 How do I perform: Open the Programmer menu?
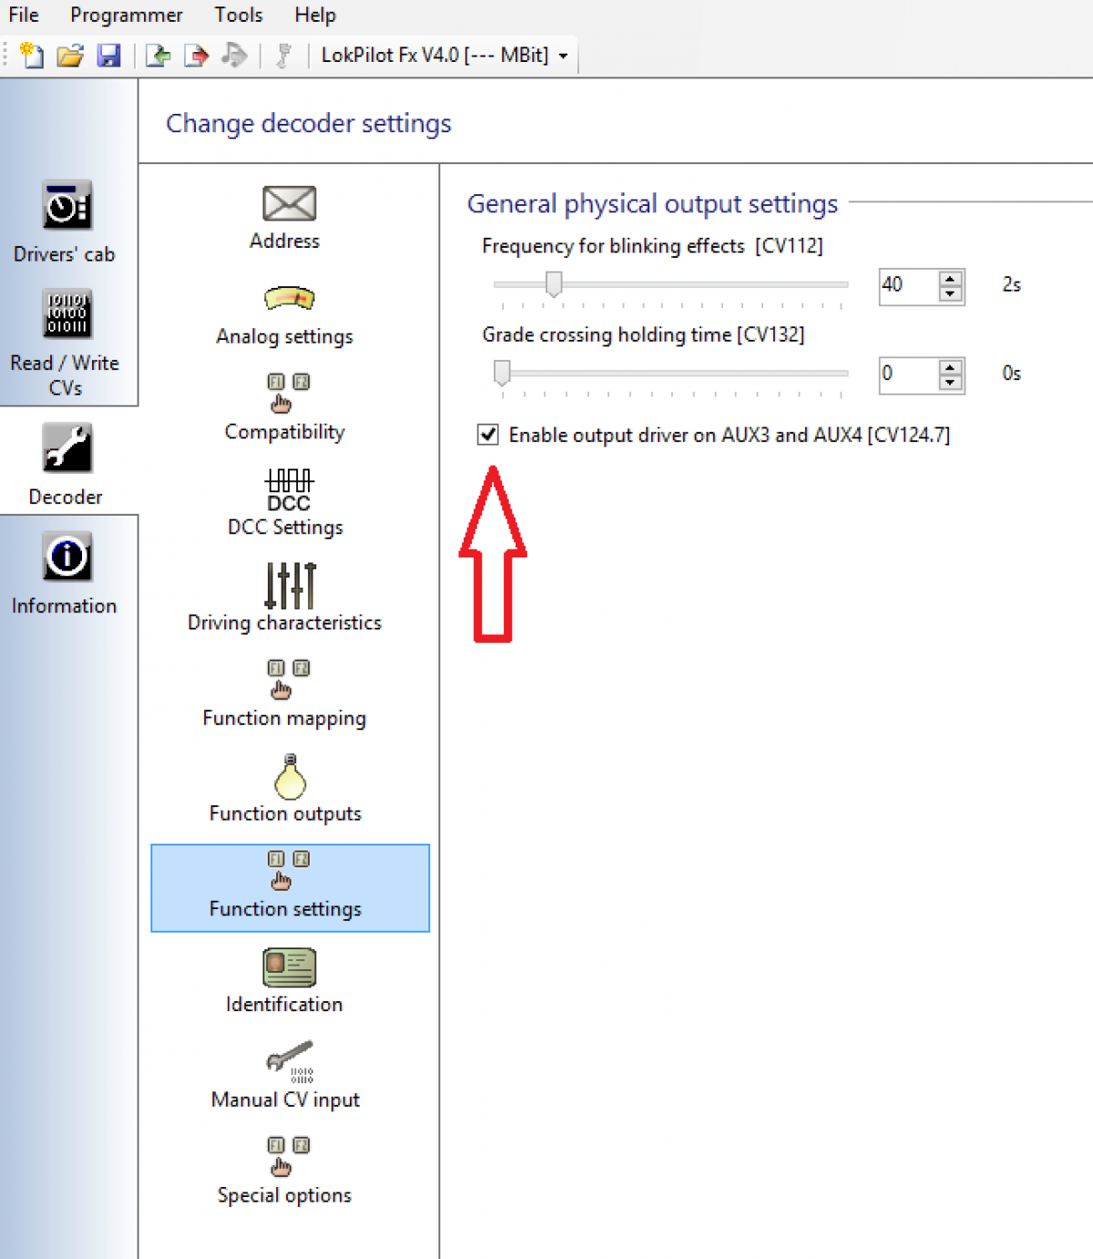[x=127, y=15]
